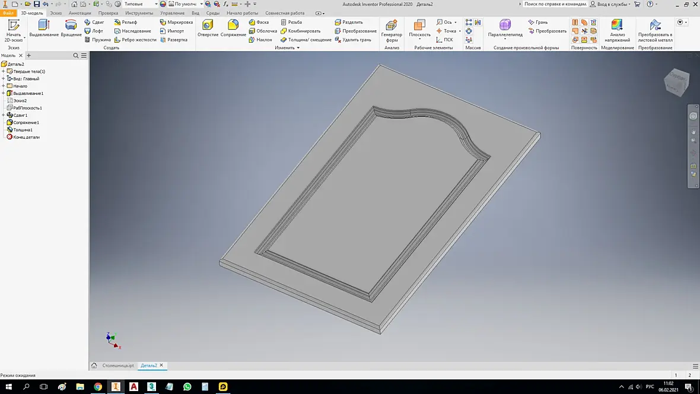
Task: Open the Генератор форм shape generator
Action: [x=392, y=31]
